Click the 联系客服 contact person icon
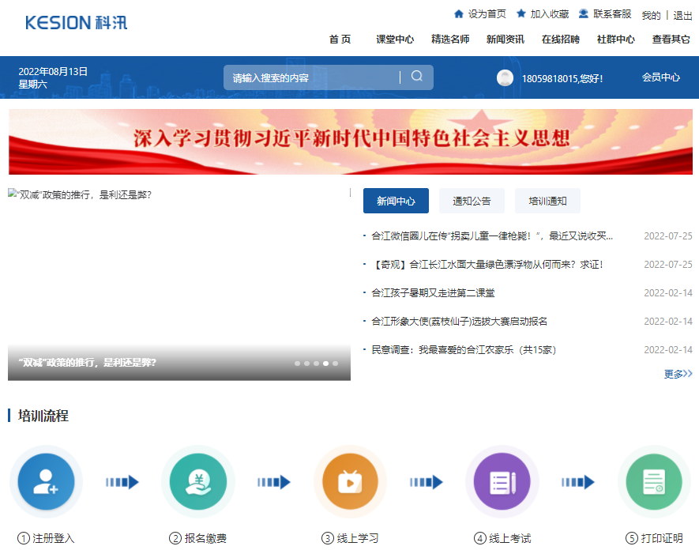 coord(583,13)
